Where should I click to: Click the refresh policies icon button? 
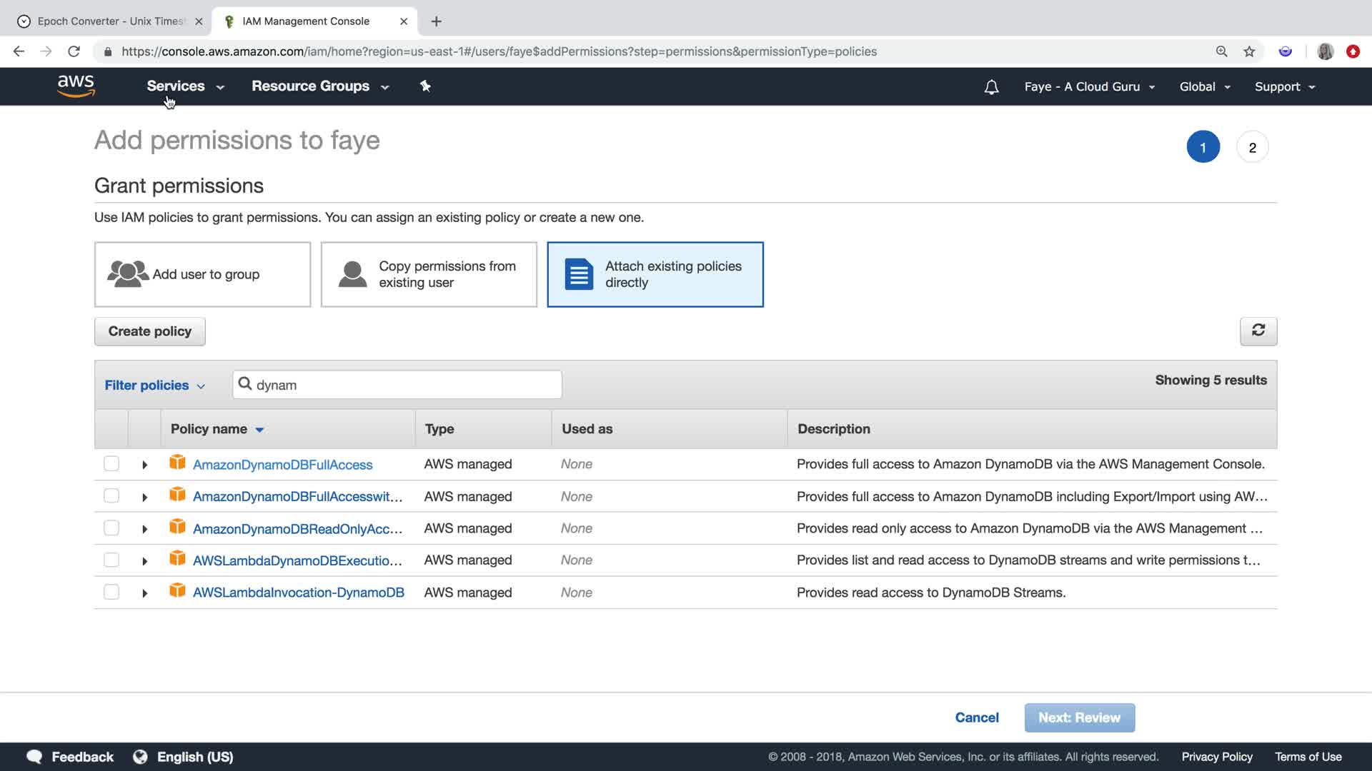(1258, 331)
